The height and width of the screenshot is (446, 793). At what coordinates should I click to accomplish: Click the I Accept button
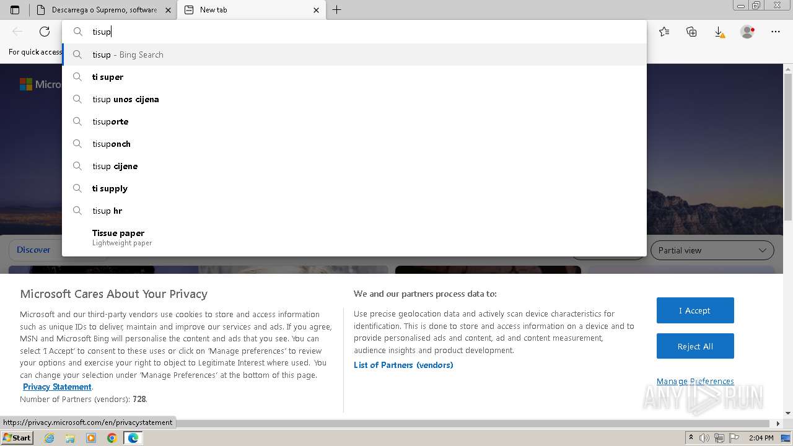695,310
